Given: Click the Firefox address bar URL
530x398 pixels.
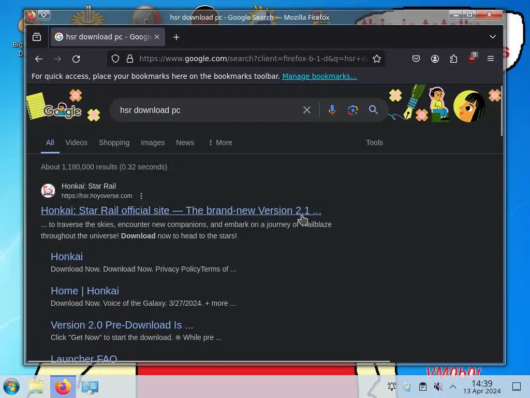Looking at the screenshot, I should click(x=253, y=59).
